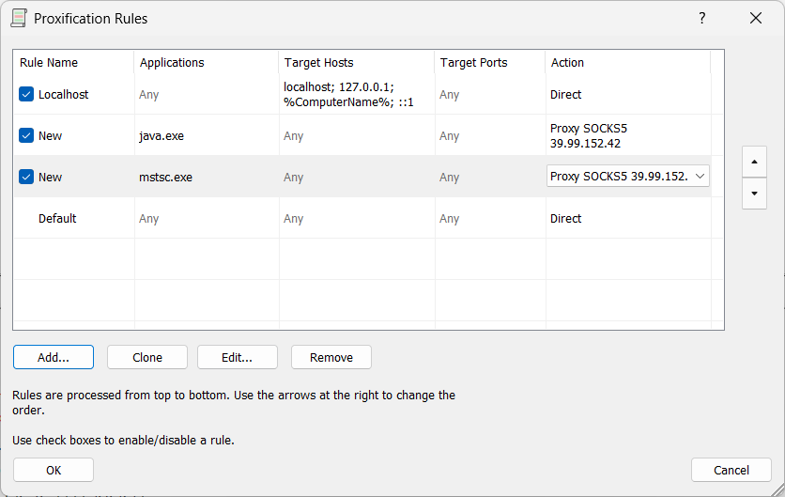Uncheck the java.exe rule checkbox
The height and width of the screenshot is (497, 785).
26,136
